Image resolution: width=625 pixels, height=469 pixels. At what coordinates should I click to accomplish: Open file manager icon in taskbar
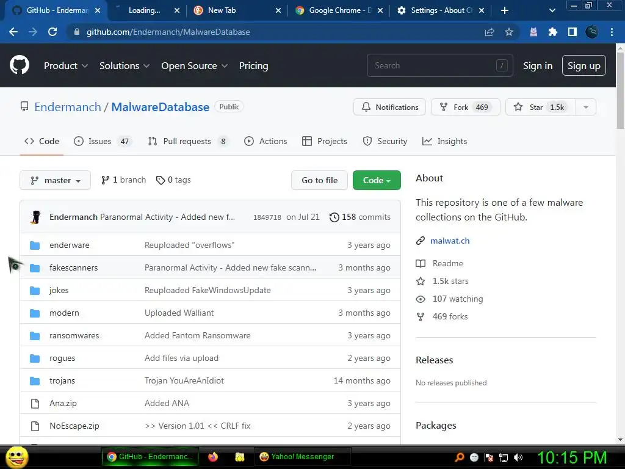[x=239, y=457]
